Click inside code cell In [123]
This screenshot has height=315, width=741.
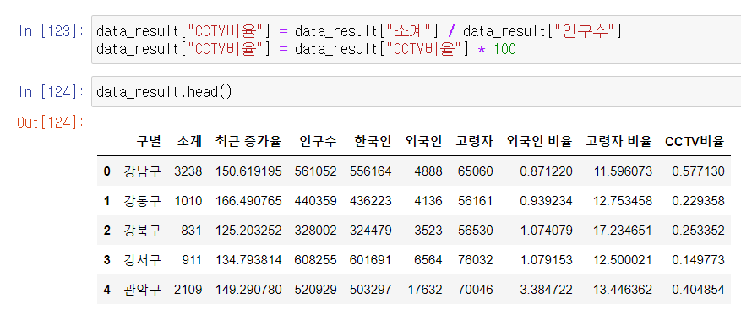coord(416,40)
